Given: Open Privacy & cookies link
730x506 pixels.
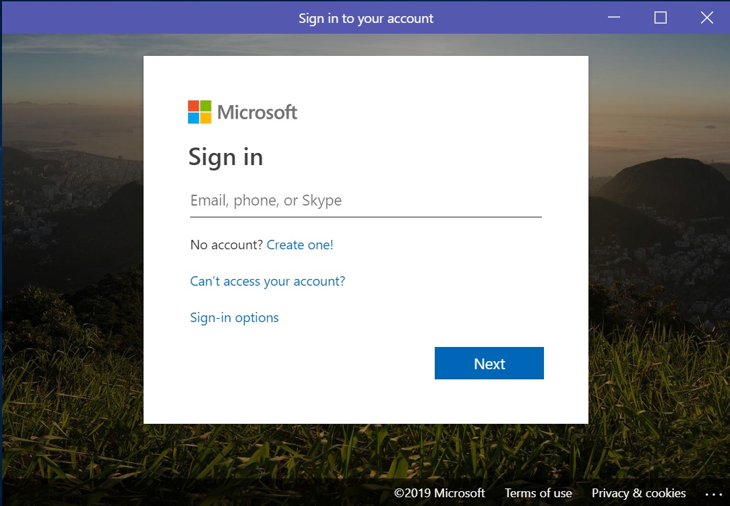Looking at the screenshot, I should pyautogui.click(x=639, y=493).
